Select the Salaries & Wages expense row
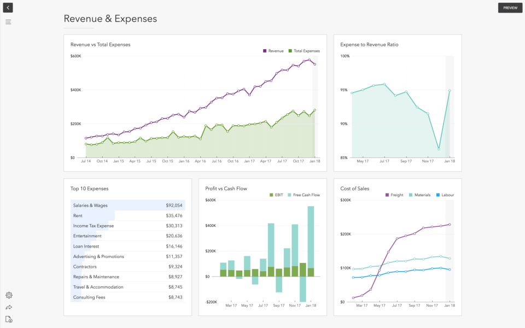The image size is (525, 328). point(129,205)
